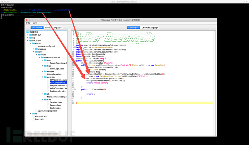Click the dao folder icon
The height and width of the screenshot is (145, 249).
click(x=45, y=60)
